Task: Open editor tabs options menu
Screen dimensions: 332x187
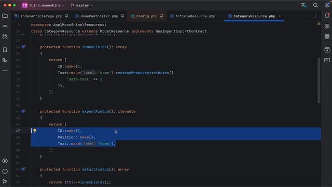Action: 315,16
